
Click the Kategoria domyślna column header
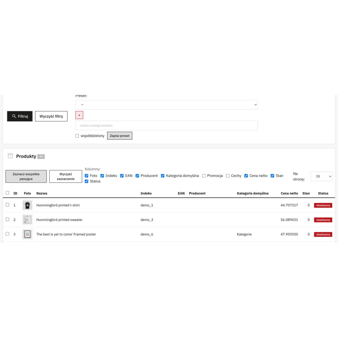pos(252,193)
